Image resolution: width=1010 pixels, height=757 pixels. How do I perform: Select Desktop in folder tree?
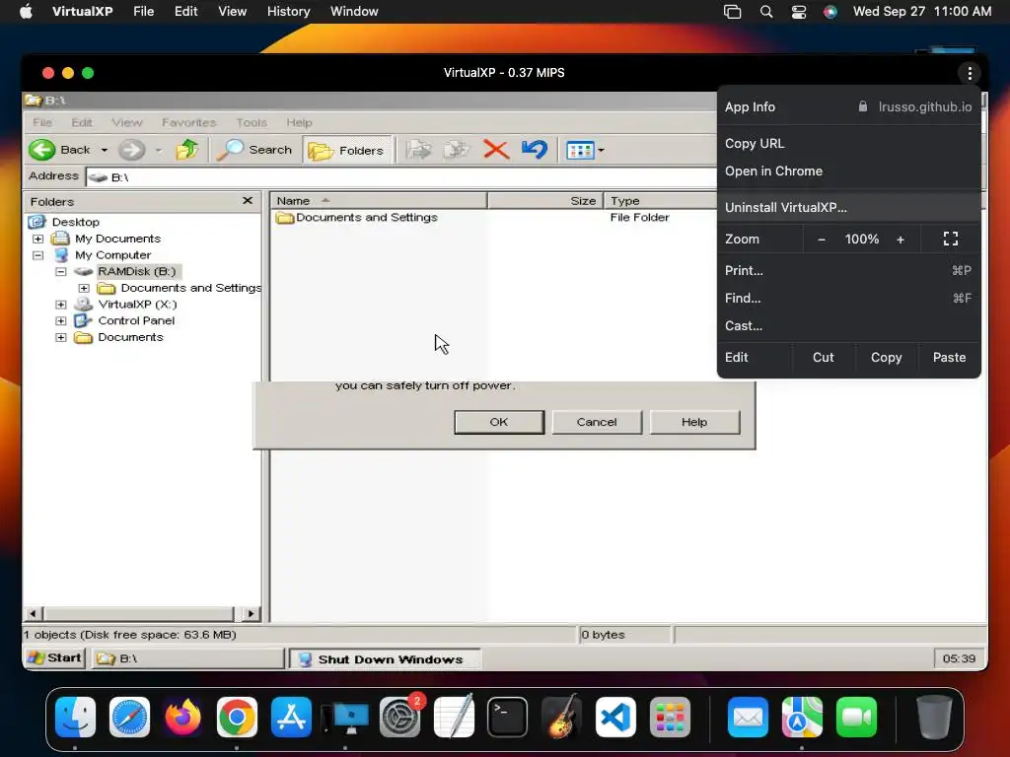point(75,222)
